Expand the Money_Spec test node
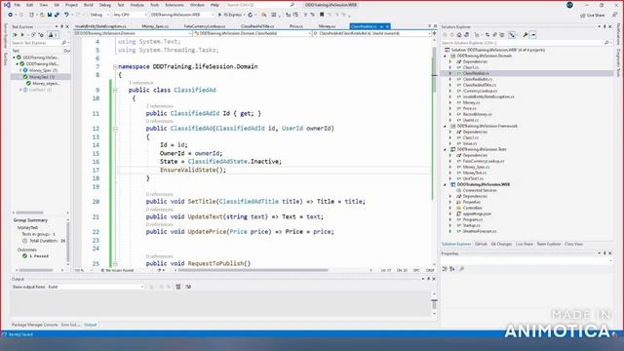Image resolution: width=624 pixels, height=351 pixels. [20, 70]
